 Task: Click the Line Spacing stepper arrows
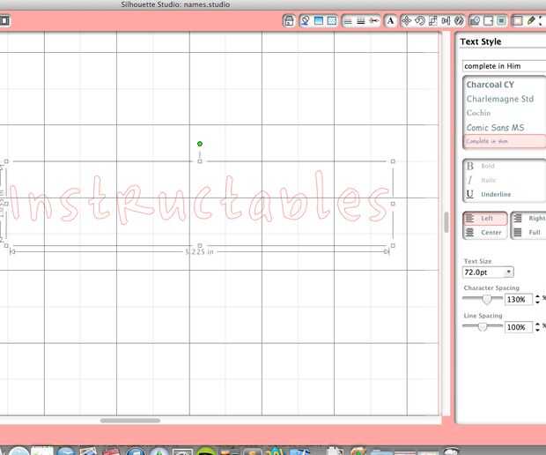(x=537, y=327)
